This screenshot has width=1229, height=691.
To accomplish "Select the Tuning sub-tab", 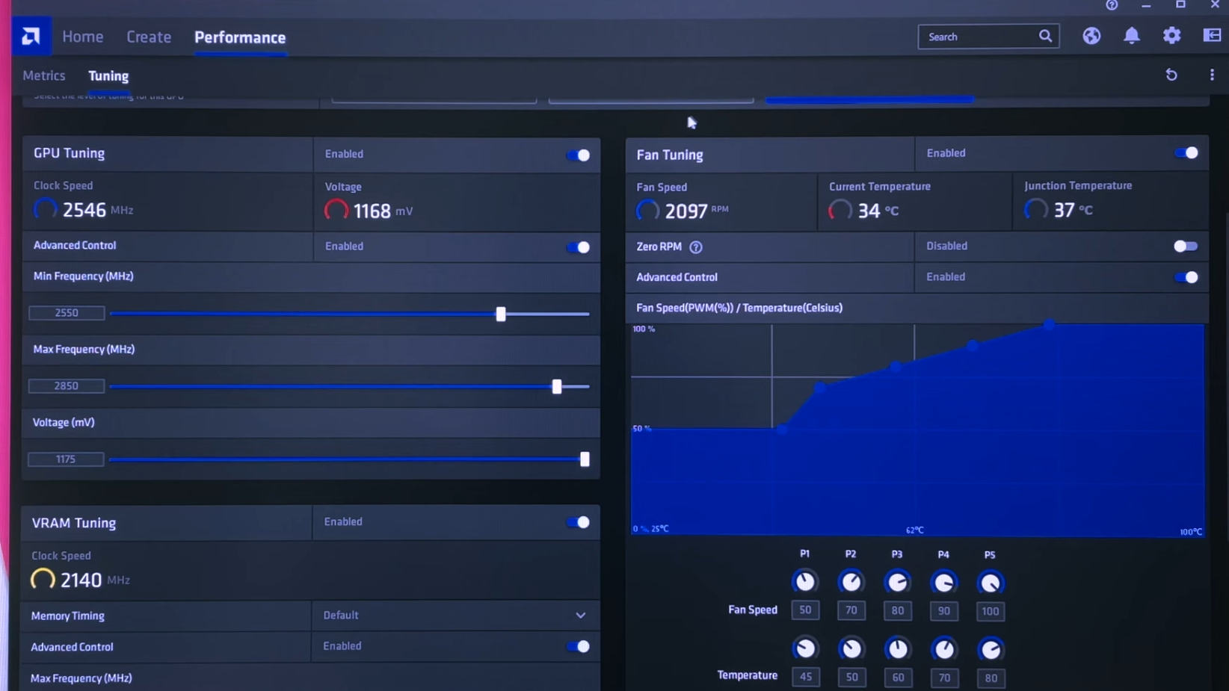I will point(108,75).
